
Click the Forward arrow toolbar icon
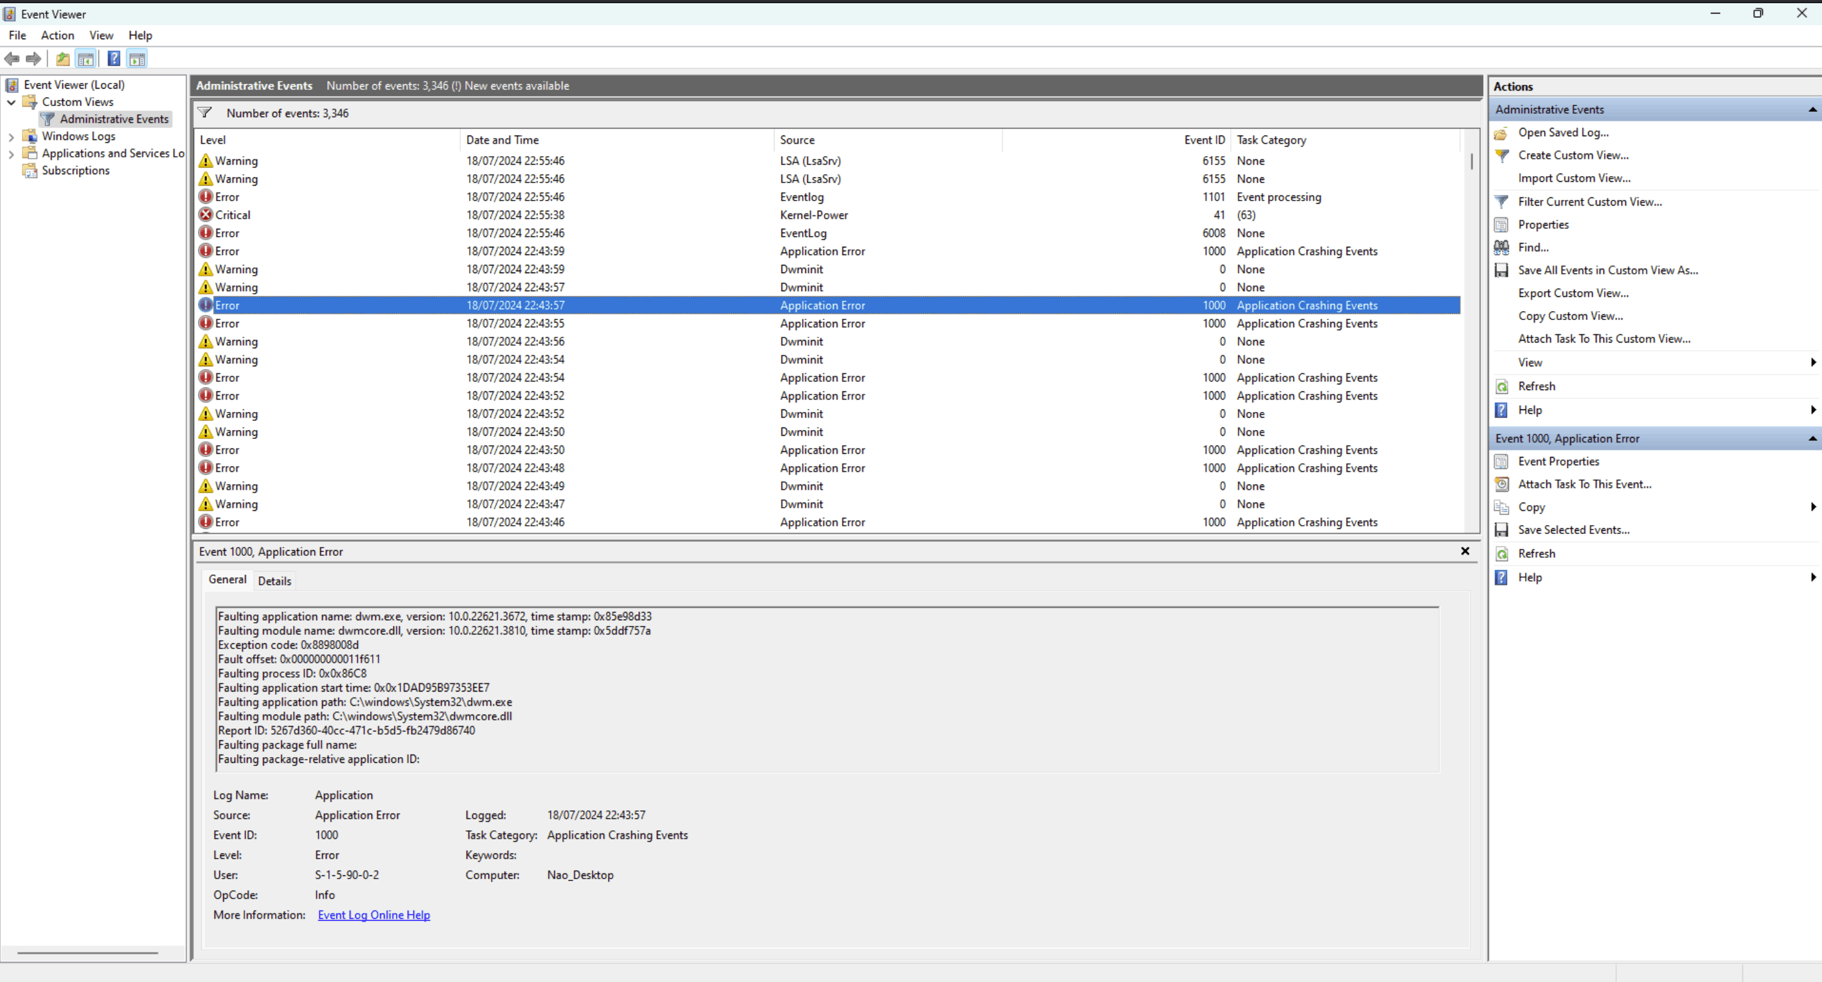(x=33, y=58)
